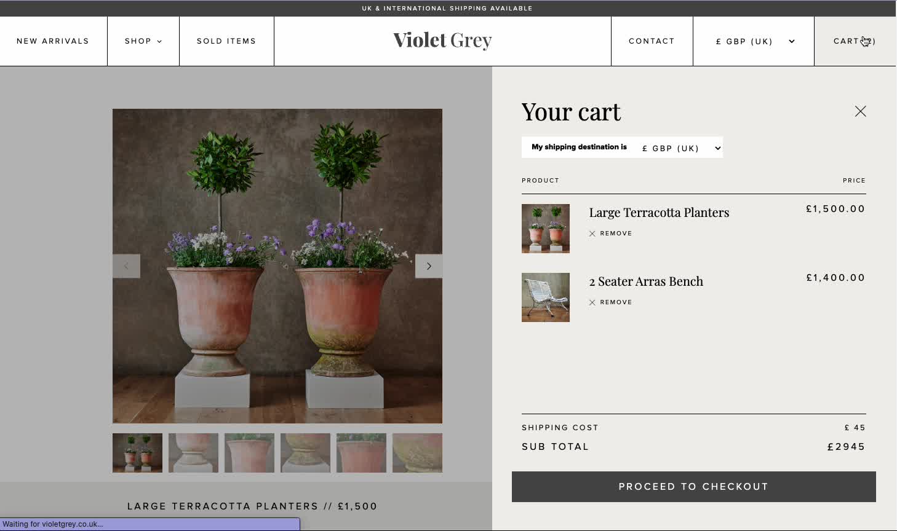Open the CART link in header
Screen dimensions: 897x531
point(855,41)
